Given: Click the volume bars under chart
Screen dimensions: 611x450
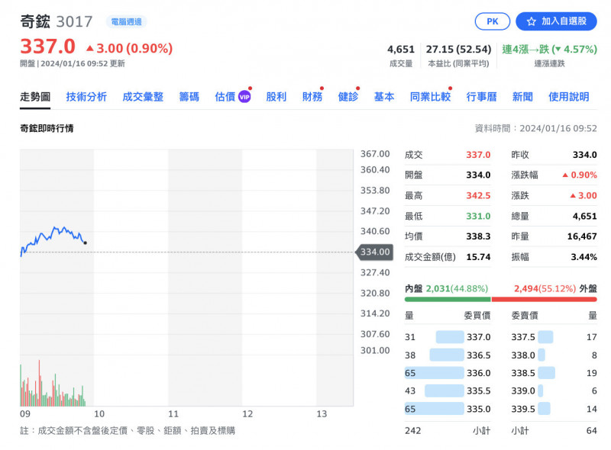Looking at the screenshot, I should (53, 384).
